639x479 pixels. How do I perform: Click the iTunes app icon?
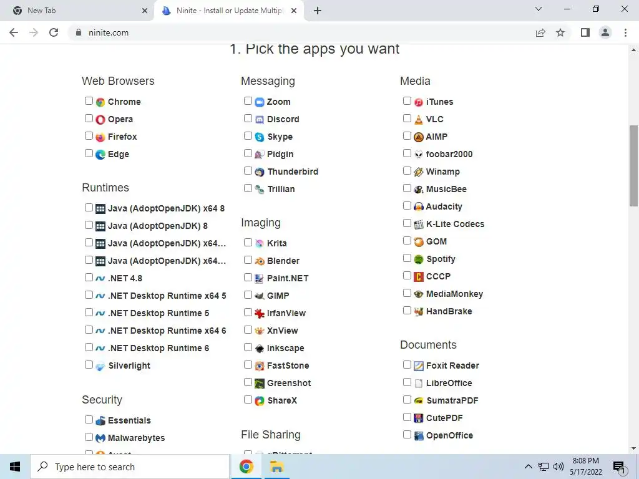(419, 102)
